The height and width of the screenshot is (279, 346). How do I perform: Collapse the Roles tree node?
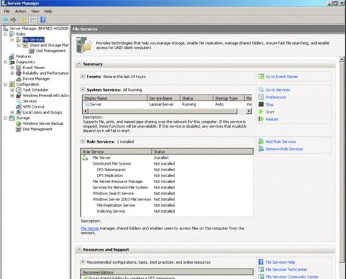pyautogui.click(x=5, y=34)
